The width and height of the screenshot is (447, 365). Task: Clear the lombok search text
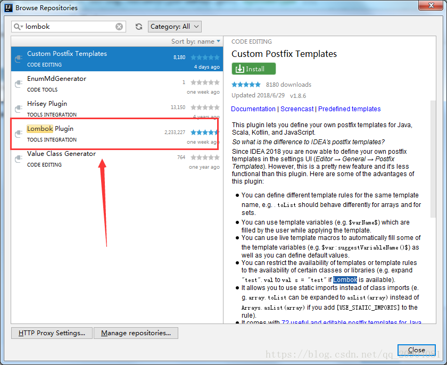pos(119,27)
